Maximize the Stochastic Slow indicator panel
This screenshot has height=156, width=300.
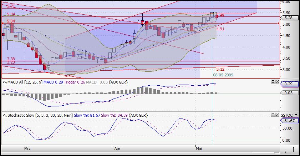pos(273,115)
